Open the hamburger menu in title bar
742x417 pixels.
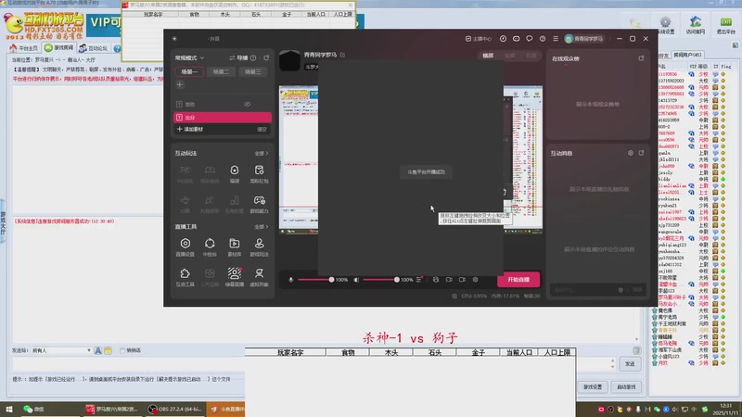click(x=556, y=39)
